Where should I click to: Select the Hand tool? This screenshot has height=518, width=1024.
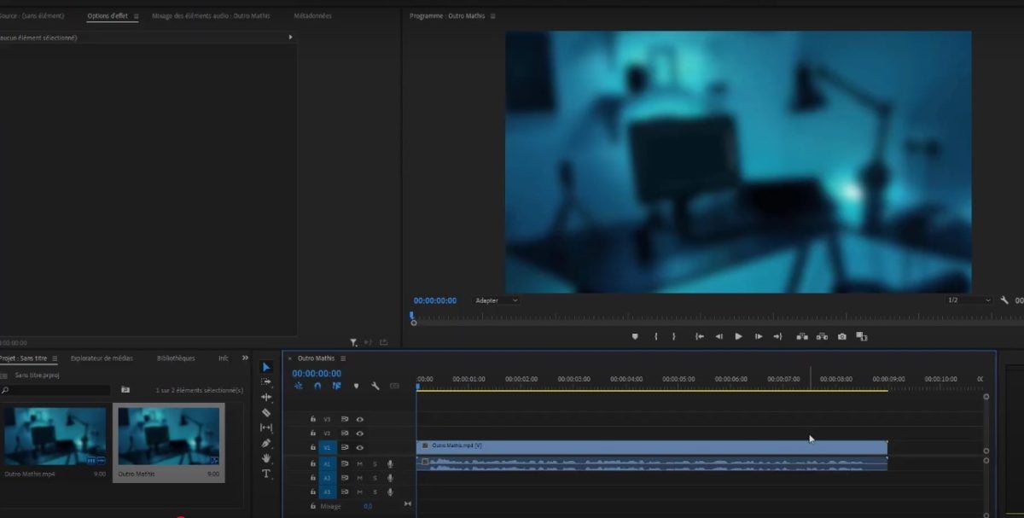(265, 458)
